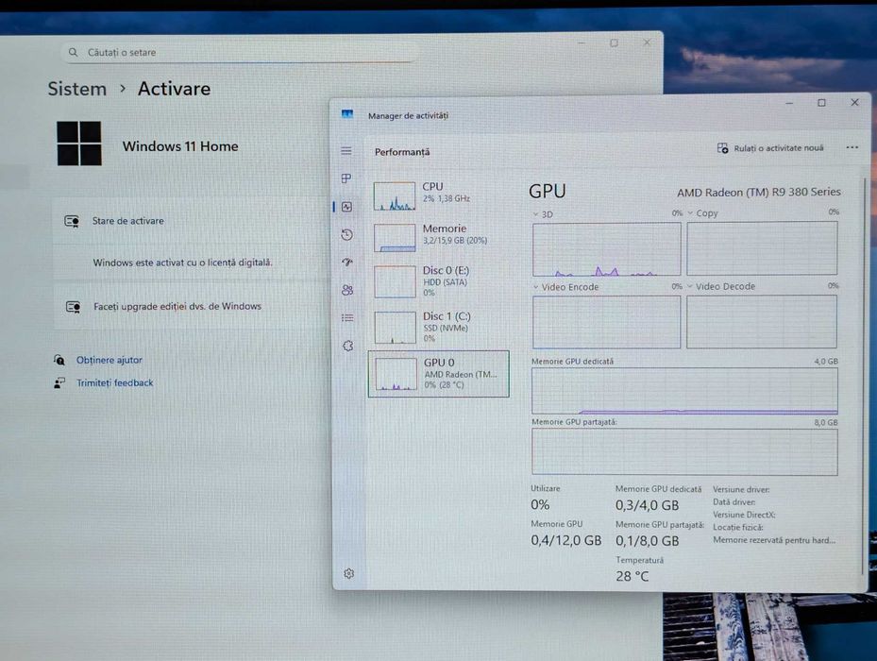
Task: Click the '0,4/12,0 GB' GPU memory value
Action: point(566,540)
